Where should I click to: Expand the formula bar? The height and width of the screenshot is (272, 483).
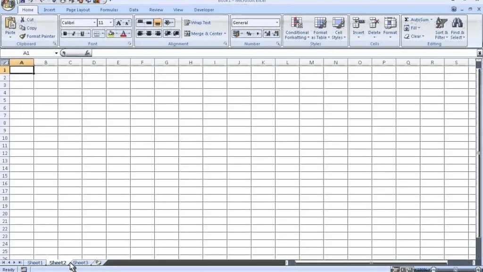point(479,53)
